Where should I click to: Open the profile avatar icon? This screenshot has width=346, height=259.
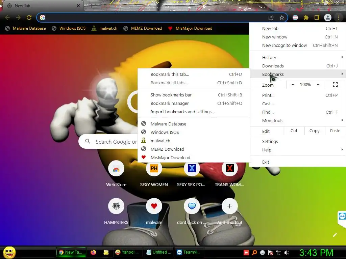coord(328,18)
